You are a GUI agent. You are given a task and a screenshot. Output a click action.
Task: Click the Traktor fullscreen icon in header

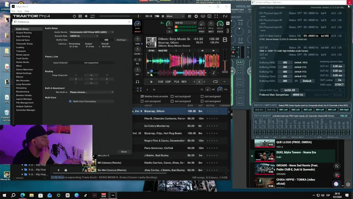pos(216,16)
